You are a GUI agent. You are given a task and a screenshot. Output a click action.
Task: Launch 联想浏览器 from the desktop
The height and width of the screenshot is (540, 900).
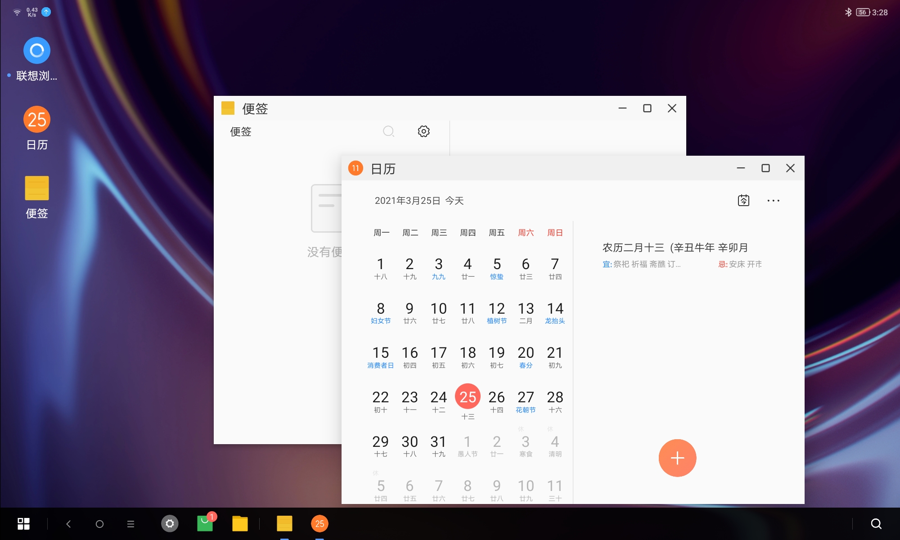[x=36, y=50]
